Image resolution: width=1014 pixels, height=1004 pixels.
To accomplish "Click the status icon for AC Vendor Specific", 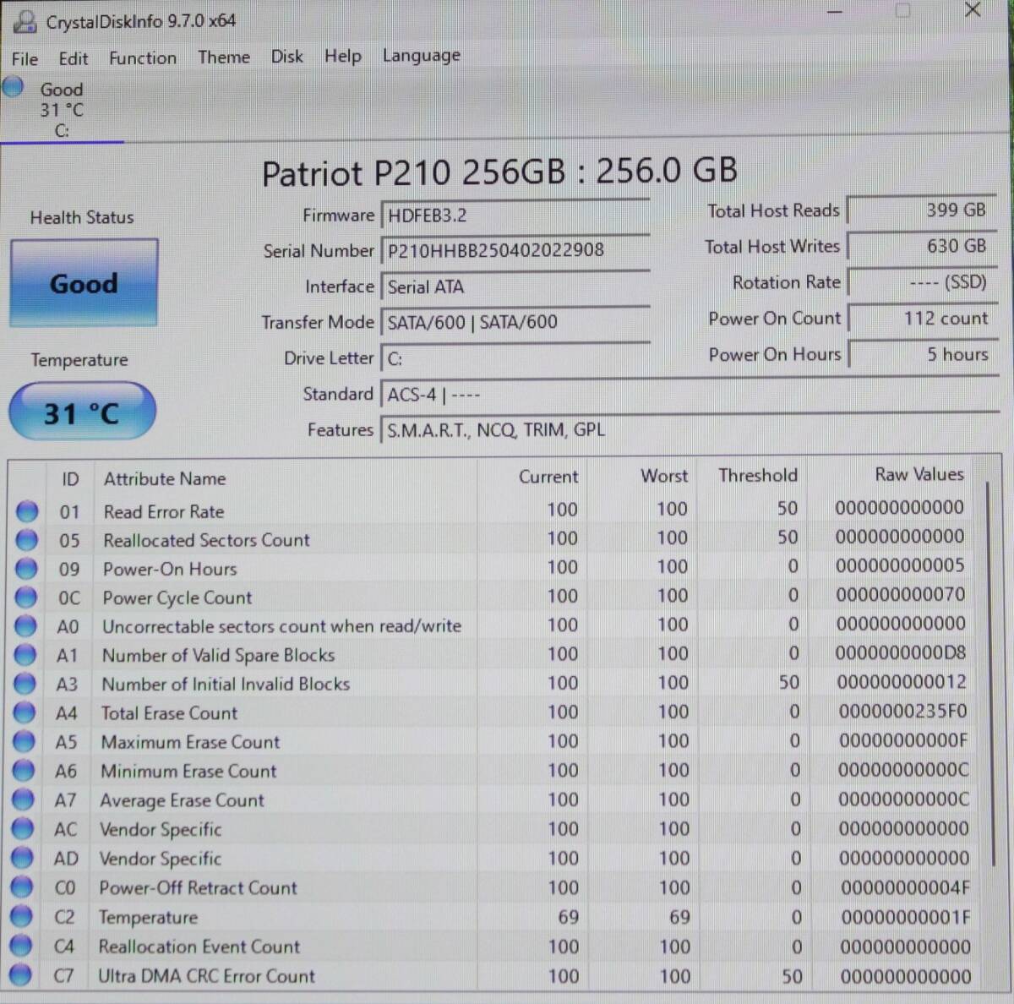I will [22, 828].
